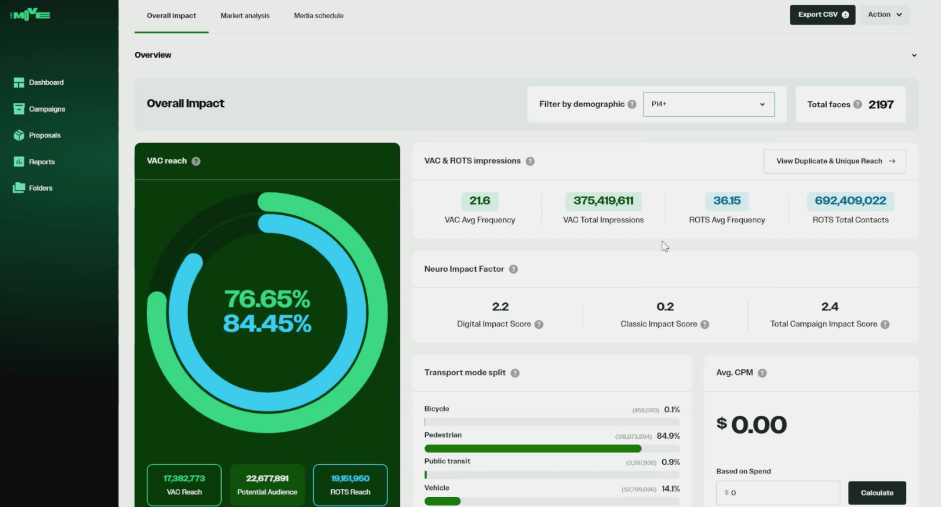Click the Pedestrian progress bar

point(552,449)
